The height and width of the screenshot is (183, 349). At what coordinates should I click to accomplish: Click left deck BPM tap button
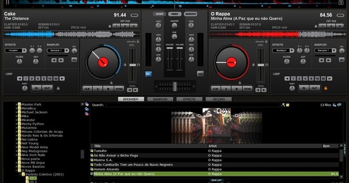pyautogui.click(x=134, y=15)
